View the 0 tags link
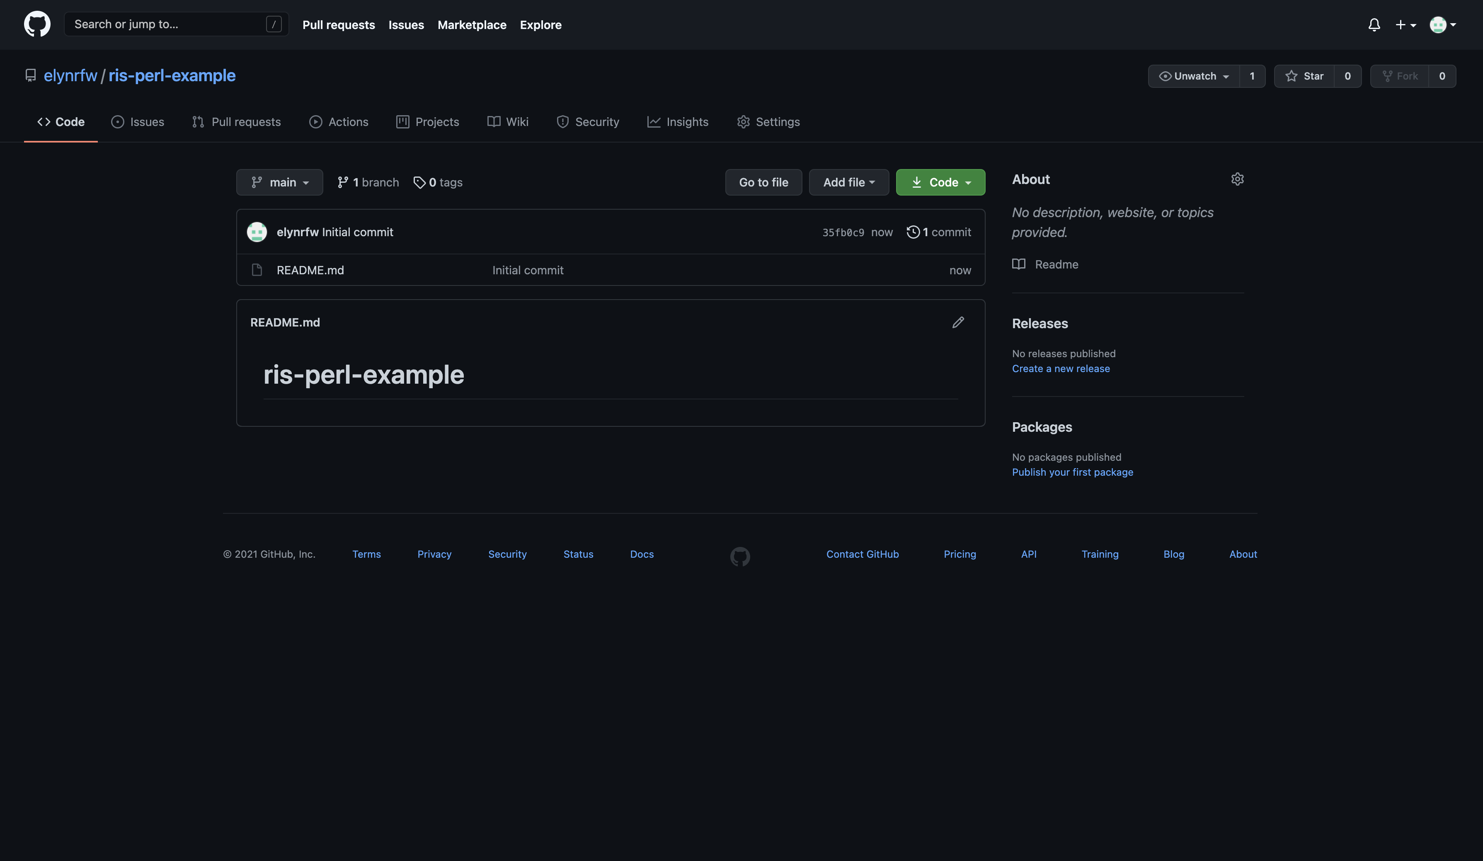This screenshot has height=861, width=1483. [x=438, y=182]
